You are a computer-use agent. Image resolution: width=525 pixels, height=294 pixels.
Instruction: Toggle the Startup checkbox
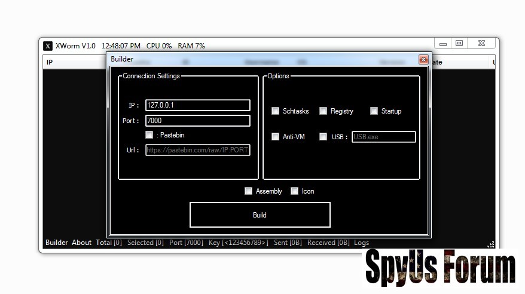[374, 111]
